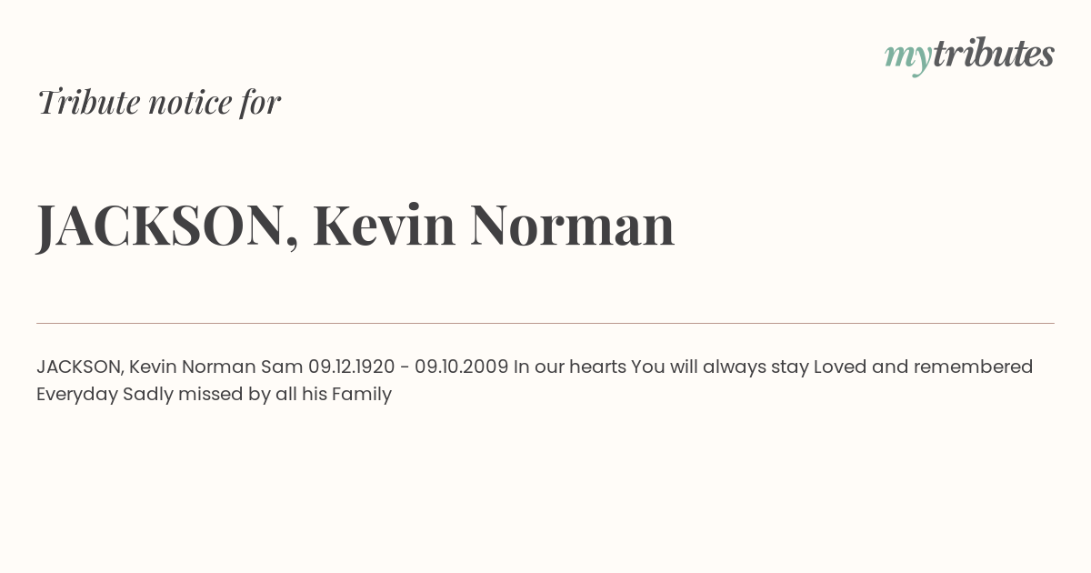
Task: Click "Loved and remembered" in notice
Action: pos(923,367)
